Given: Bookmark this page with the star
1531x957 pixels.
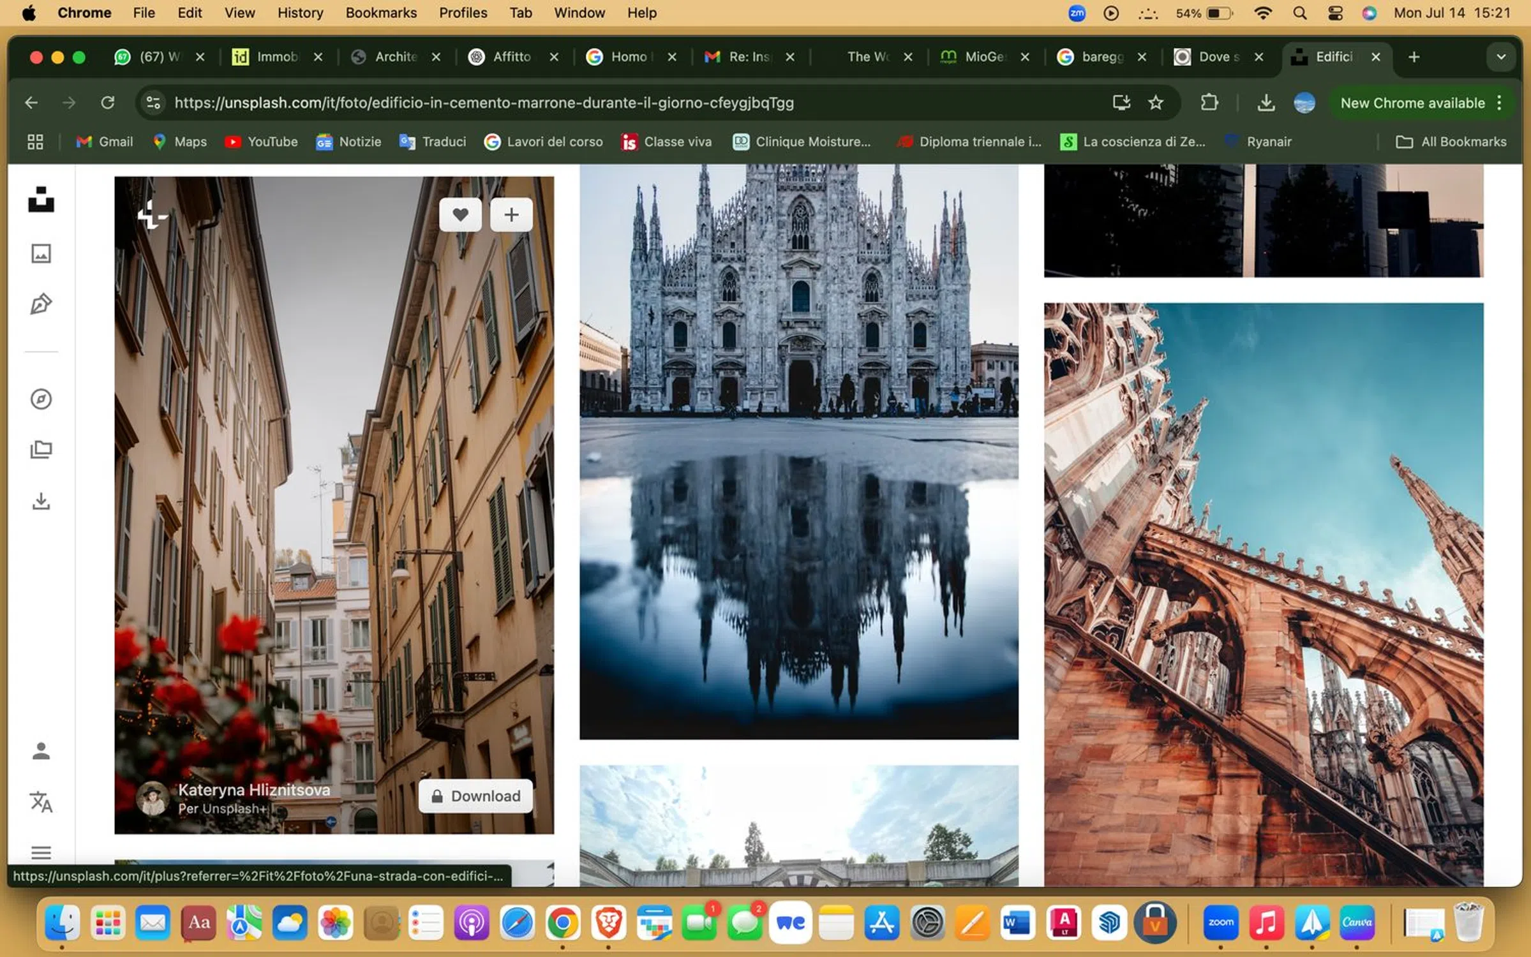Looking at the screenshot, I should click(1156, 103).
